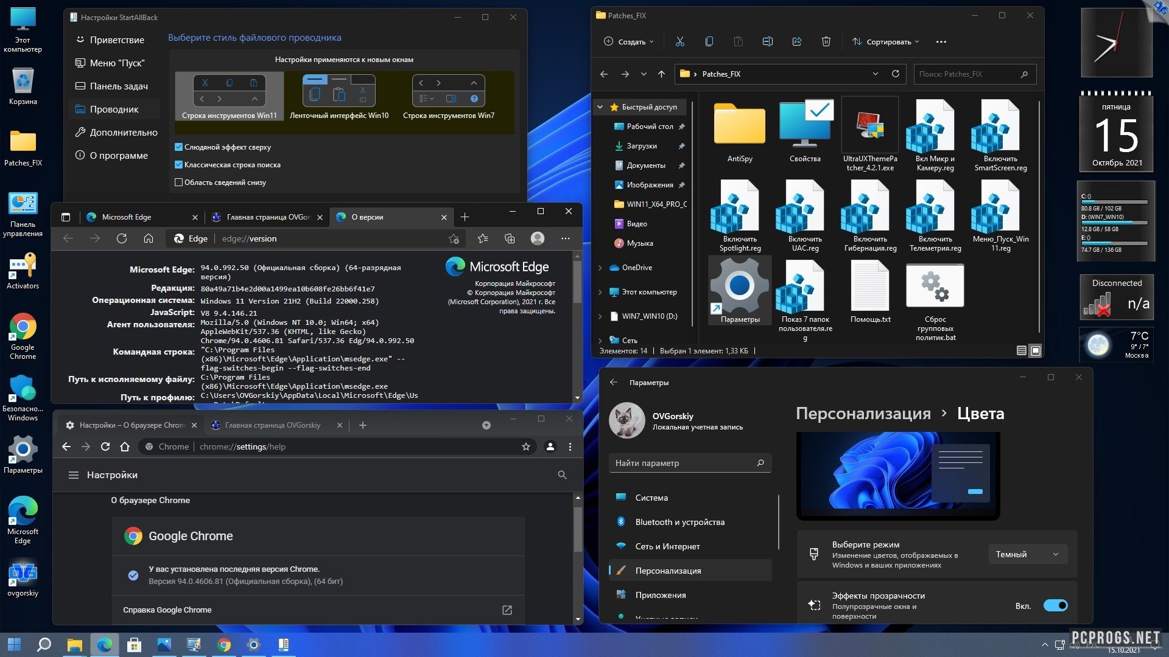Click the search icon in Chrome settings
Screen dimensions: 1169x657
click(x=562, y=474)
